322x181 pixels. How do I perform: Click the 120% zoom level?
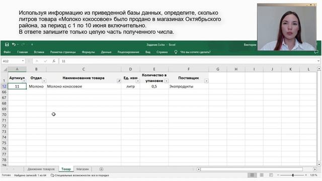click(313, 175)
